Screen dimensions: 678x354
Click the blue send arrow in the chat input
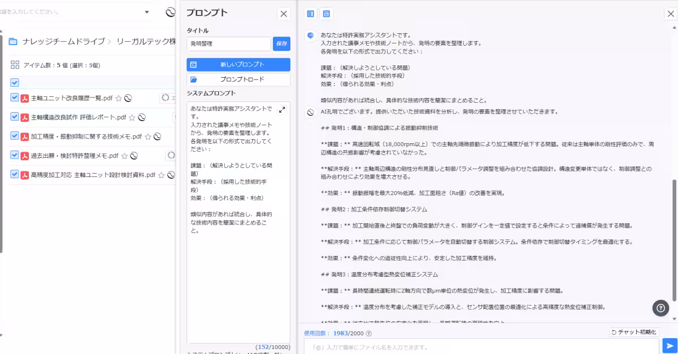pyautogui.click(x=668, y=346)
